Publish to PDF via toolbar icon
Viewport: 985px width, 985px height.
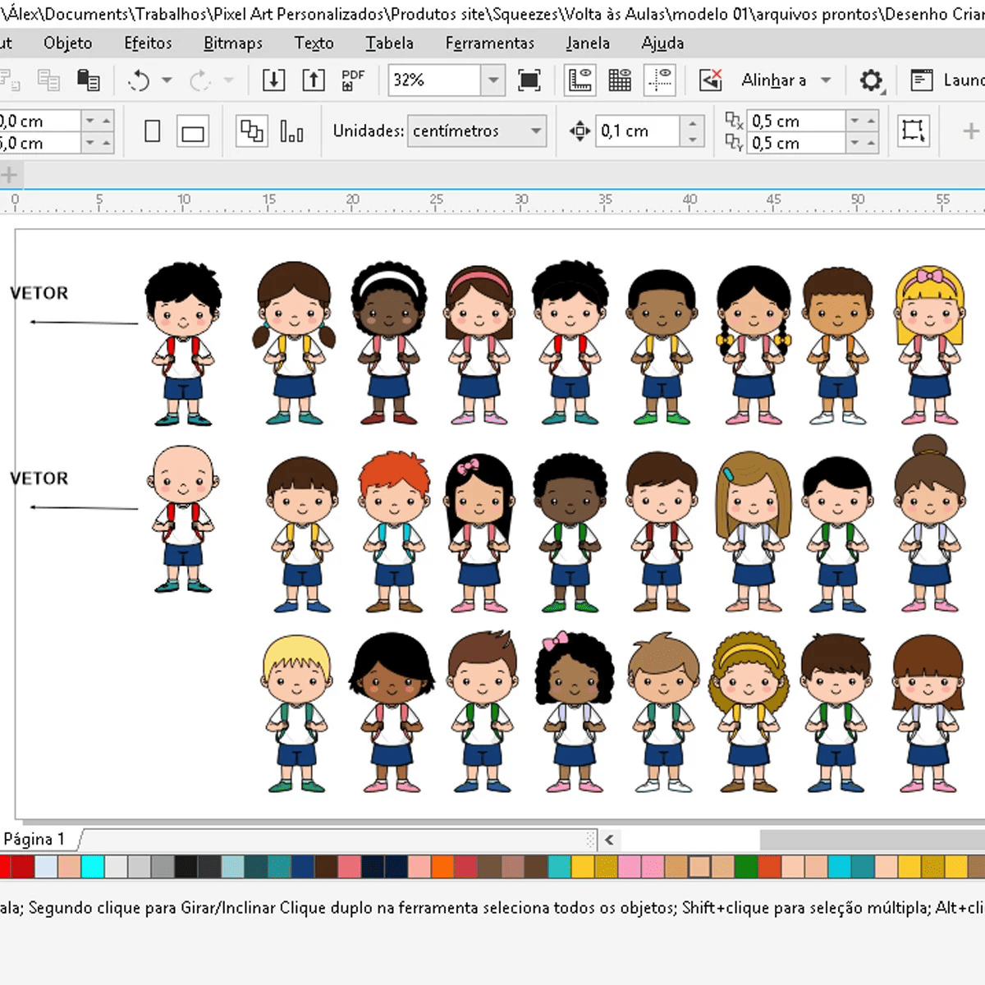(353, 80)
